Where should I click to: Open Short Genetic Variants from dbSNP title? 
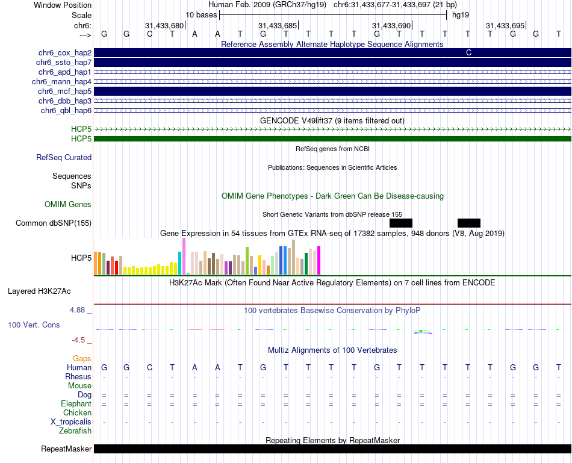coord(332,214)
